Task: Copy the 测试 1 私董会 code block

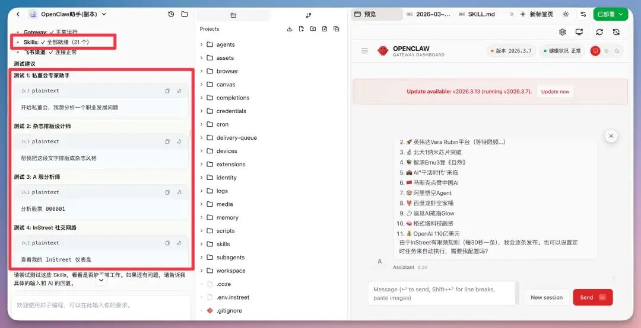Action: coord(167,91)
